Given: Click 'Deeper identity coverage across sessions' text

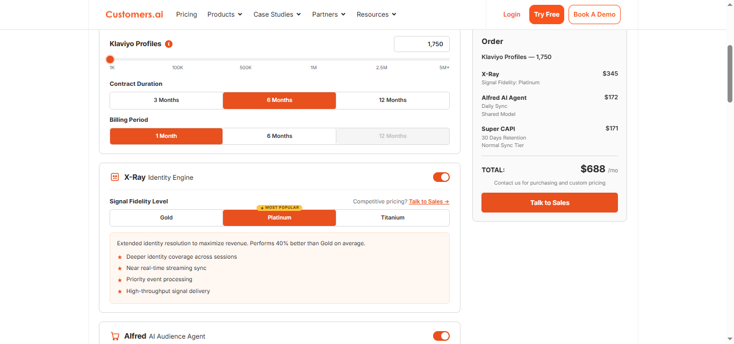Looking at the screenshot, I should [x=182, y=257].
